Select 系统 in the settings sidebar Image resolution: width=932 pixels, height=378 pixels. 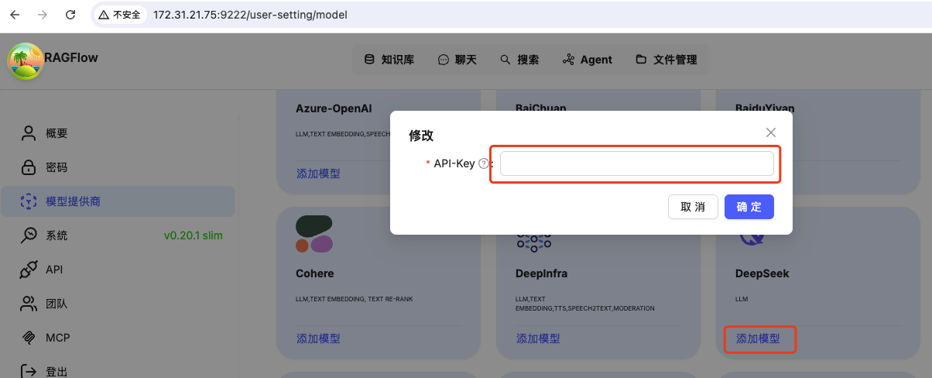pyautogui.click(x=118, y=235)
